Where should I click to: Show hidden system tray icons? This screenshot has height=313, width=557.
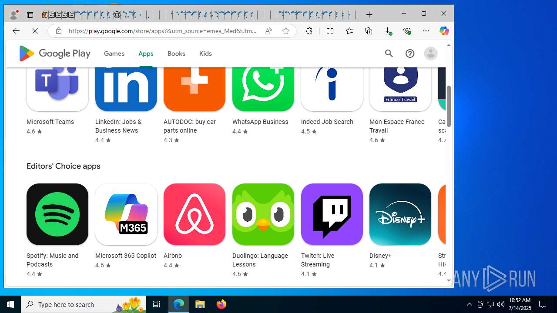pyautogui.click(x=469, y=304)
